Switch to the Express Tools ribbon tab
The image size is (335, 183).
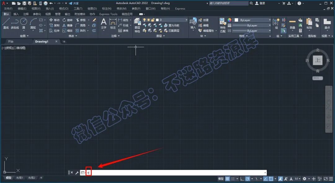click(x=108, y=14)
